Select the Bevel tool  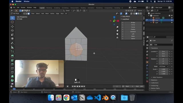pyautogui.click(x=12, y=64)
